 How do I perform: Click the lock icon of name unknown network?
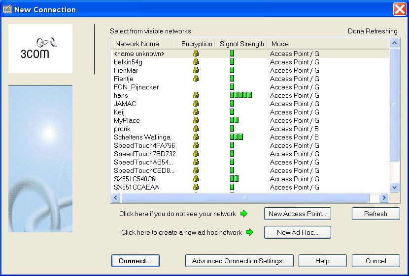click(x=196, y=54)
